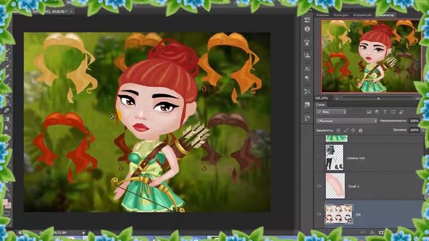
Task: Click the opacity 100% field
Action: (x=414, y=120)
